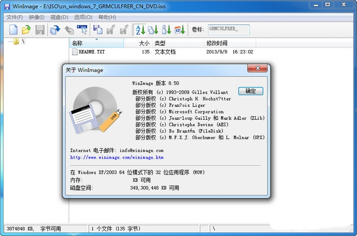The width and height of the screenshot is (357, 236).
Task: Sort by the 修改时间 column header
Action: [x=230, y=43]
